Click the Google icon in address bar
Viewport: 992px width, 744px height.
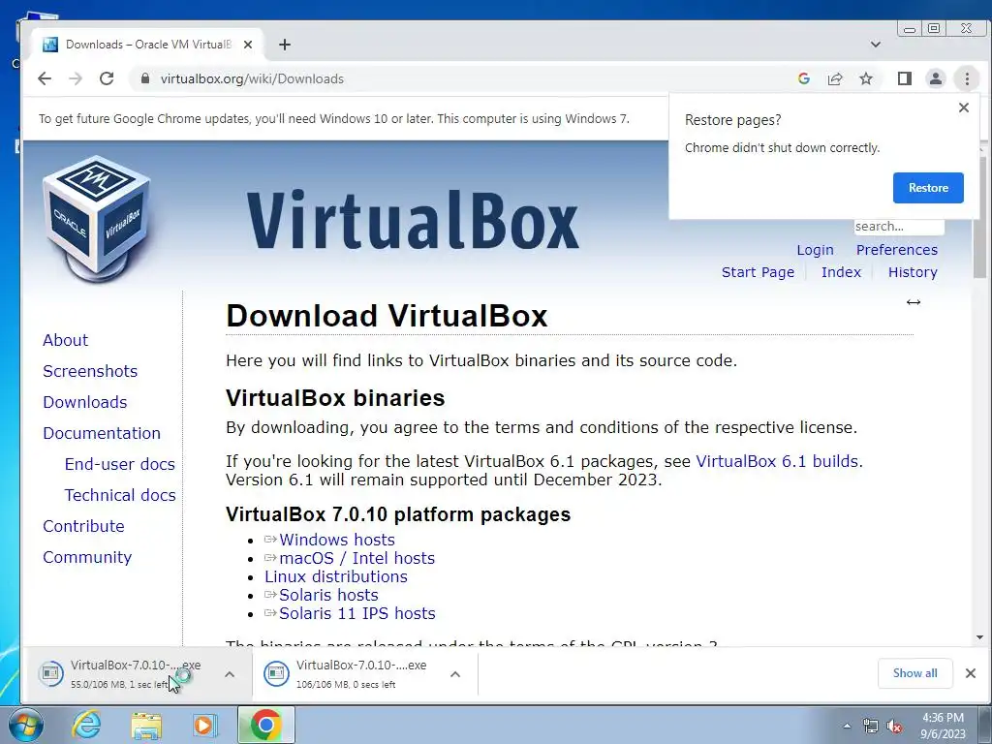click(804, 78)
